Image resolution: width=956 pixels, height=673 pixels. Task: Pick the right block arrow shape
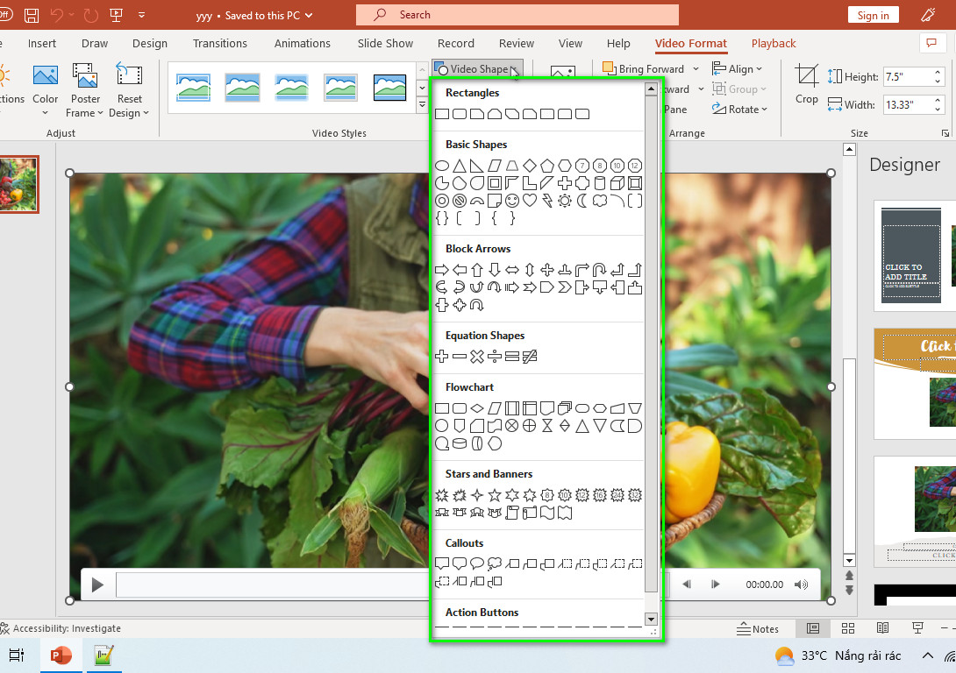click(442, 270)
